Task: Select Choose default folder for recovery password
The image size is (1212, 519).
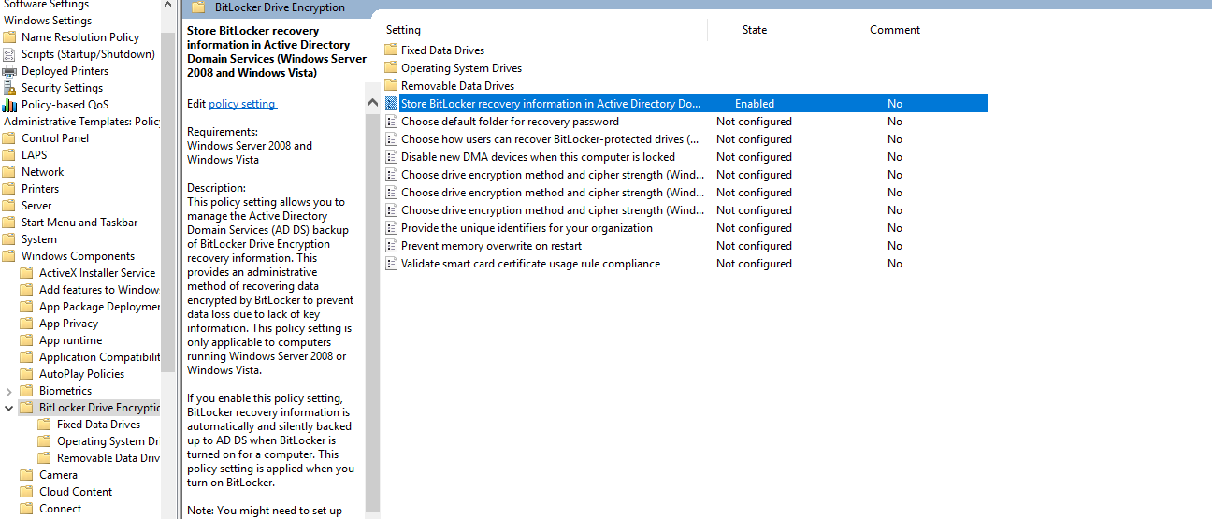Action: (510, 122)
